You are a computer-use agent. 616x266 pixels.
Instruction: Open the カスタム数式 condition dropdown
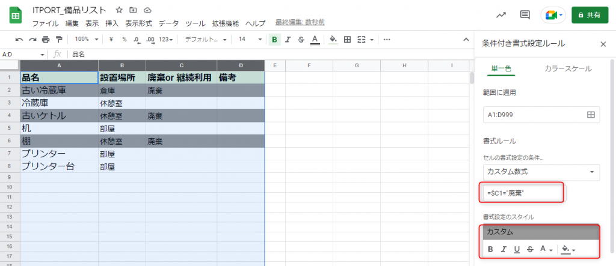[x=541, y=172]
